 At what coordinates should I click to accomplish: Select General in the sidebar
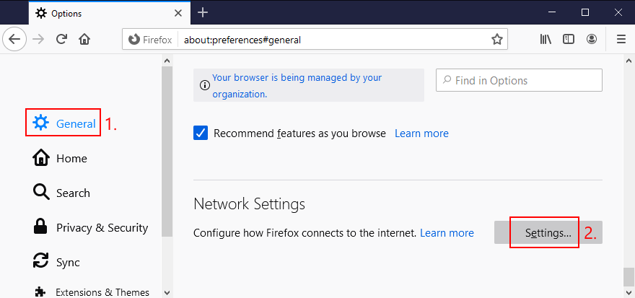pos(63,123)
